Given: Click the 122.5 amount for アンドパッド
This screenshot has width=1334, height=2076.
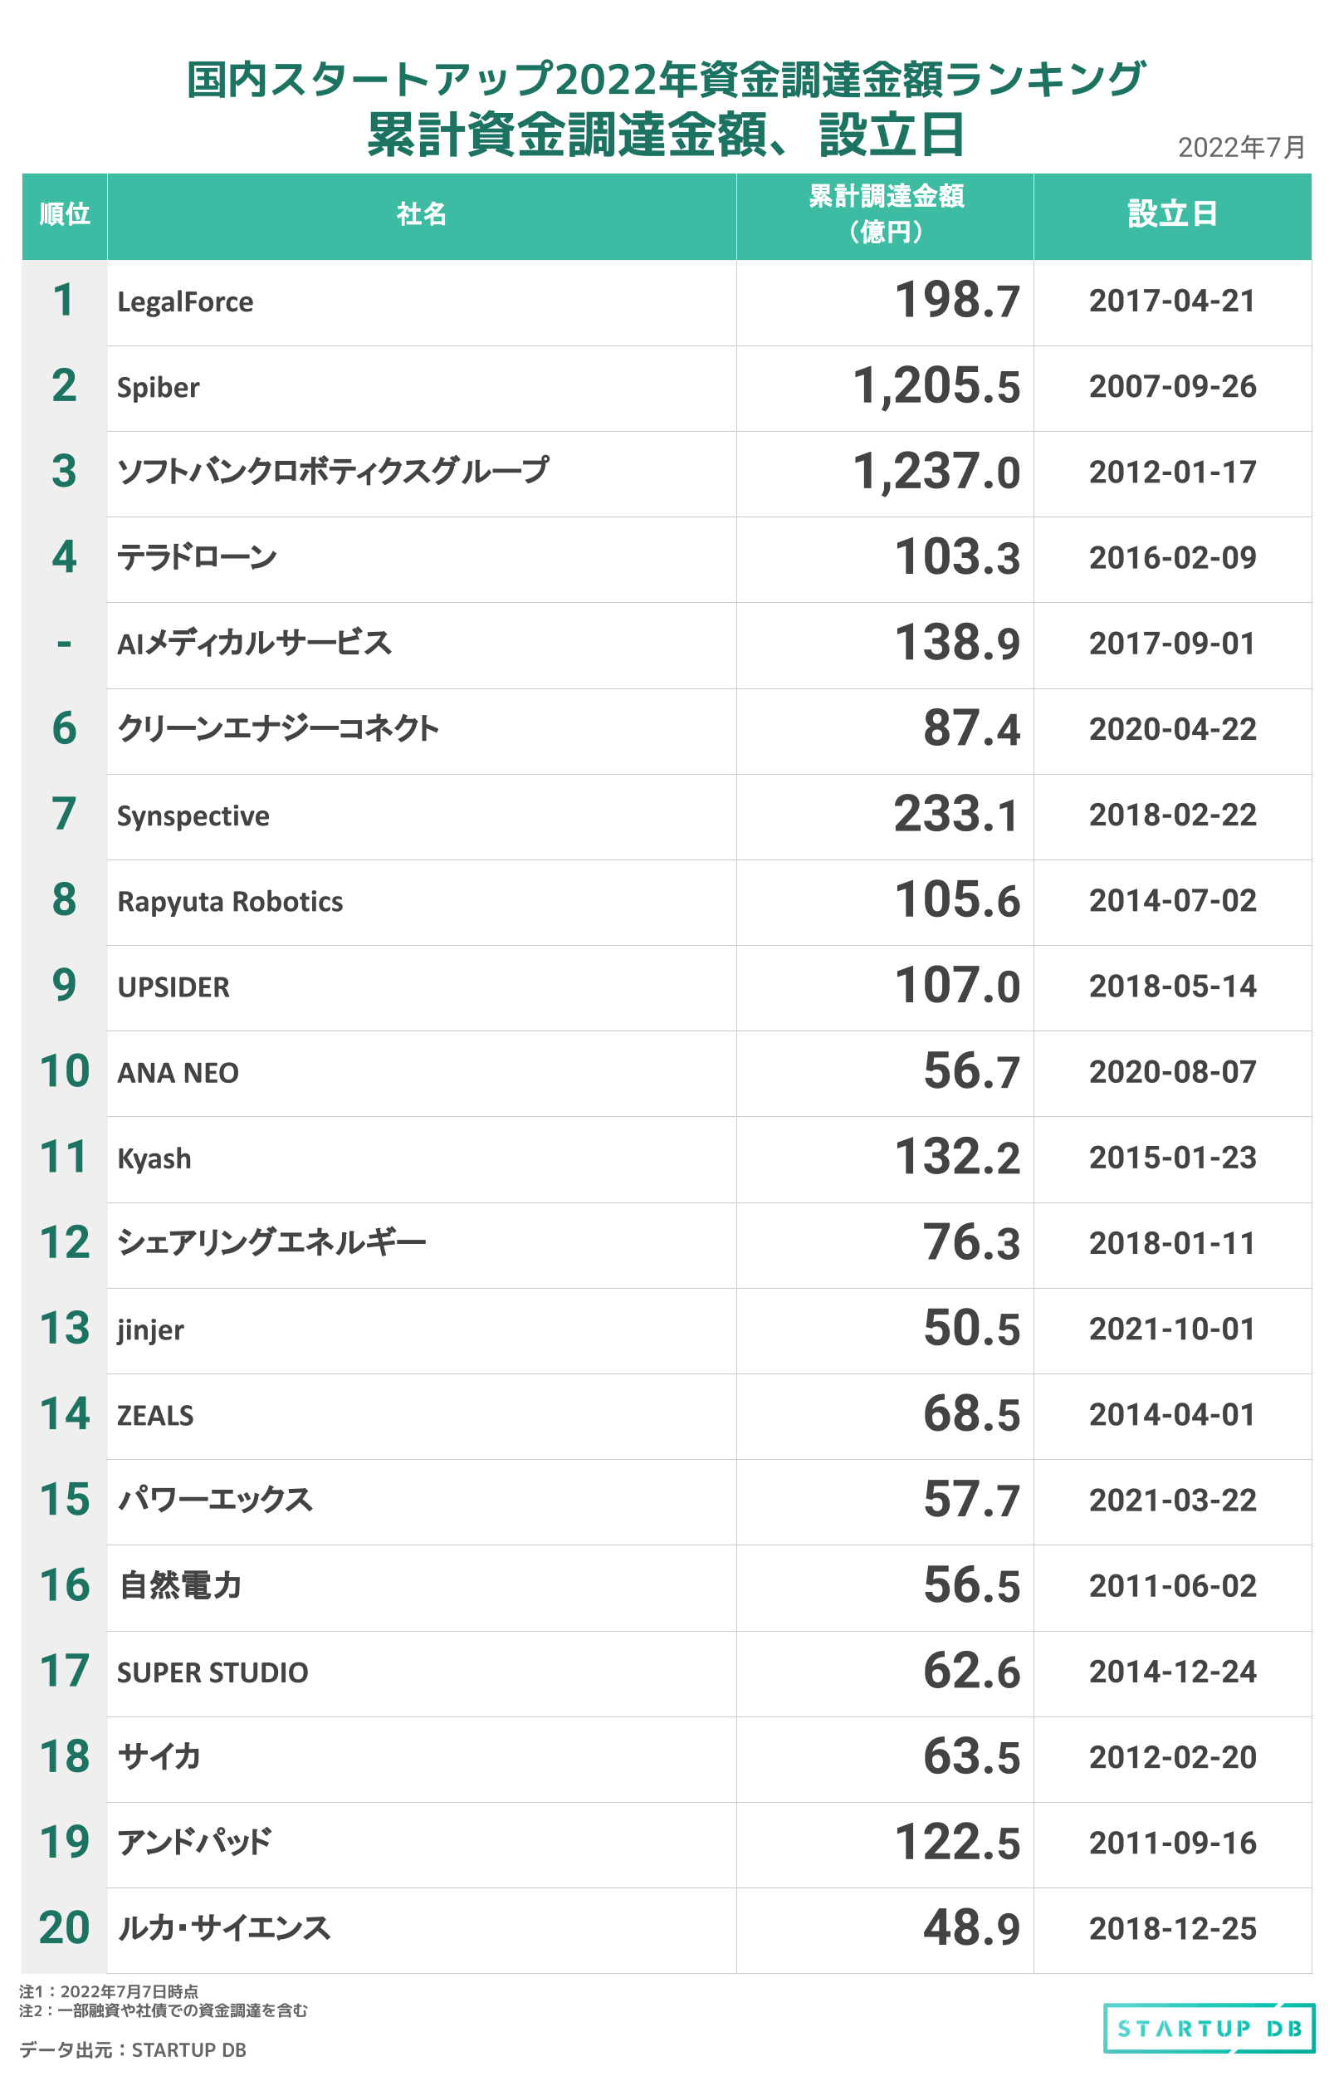Looking at the screenshot, I should click(x=957, y=1843).
